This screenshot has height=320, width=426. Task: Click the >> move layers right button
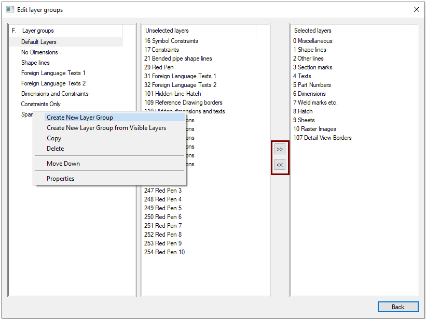click(x=280, y=149)
